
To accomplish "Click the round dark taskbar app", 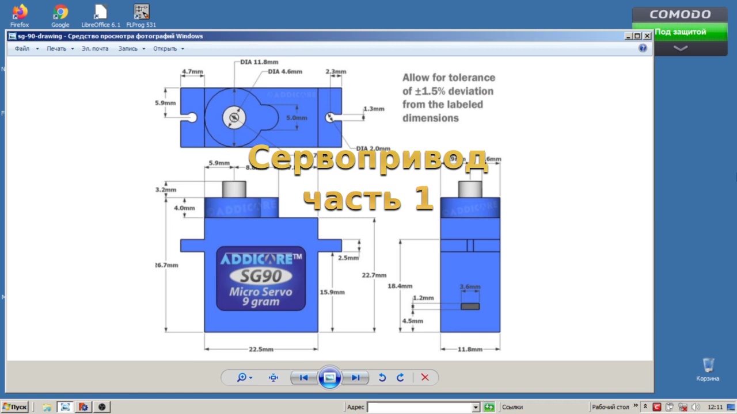I will click(x=102, y=407).
